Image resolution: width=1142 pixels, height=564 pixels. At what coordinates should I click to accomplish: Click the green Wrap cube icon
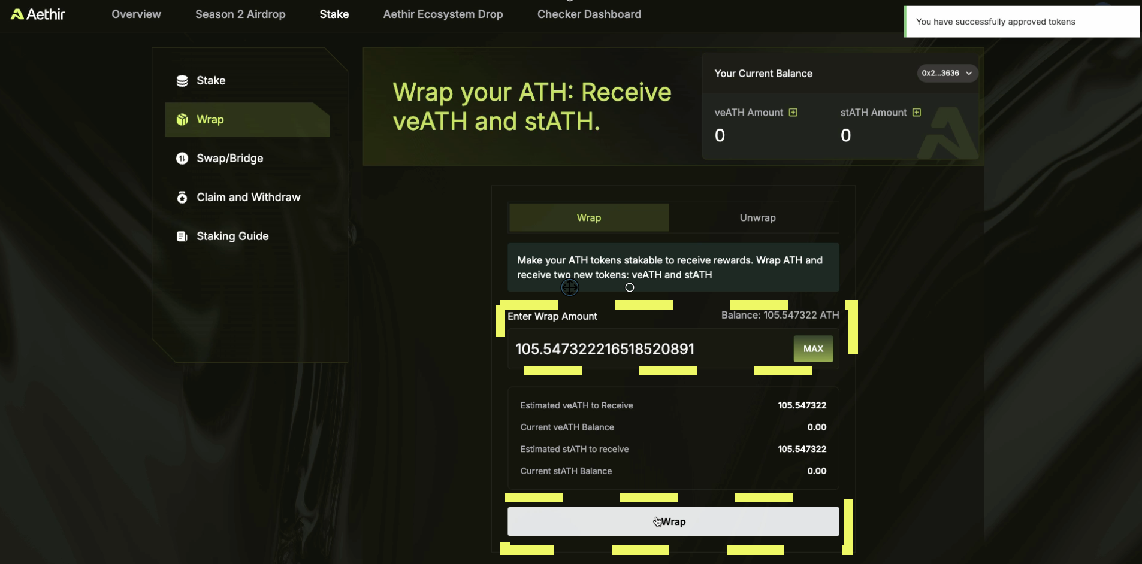[182, 119]
